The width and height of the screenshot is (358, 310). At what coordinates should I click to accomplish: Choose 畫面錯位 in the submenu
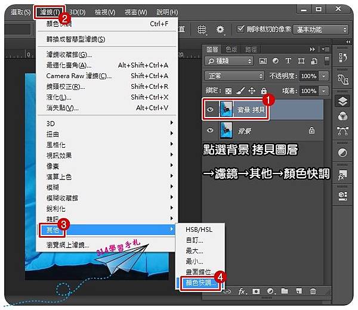200,272
